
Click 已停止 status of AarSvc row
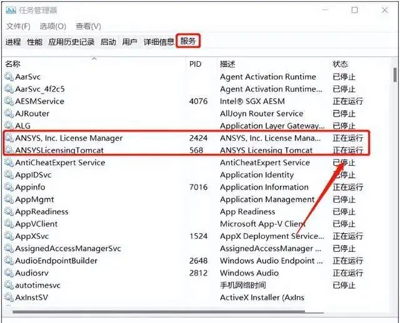344,77
